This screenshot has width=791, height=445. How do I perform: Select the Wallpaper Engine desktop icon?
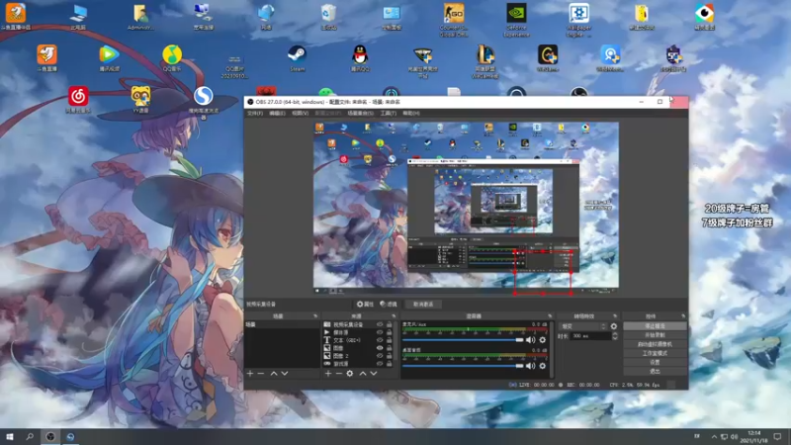coord(578,19)
